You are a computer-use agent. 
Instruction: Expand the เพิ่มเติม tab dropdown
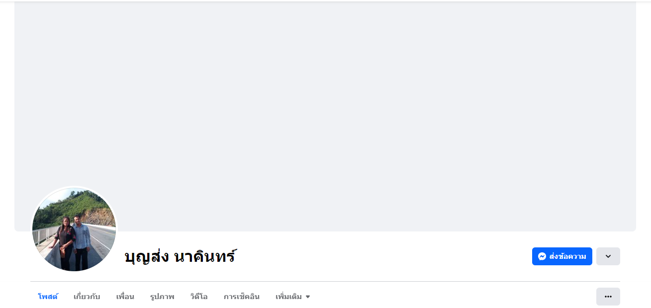(x=293, y=297)
